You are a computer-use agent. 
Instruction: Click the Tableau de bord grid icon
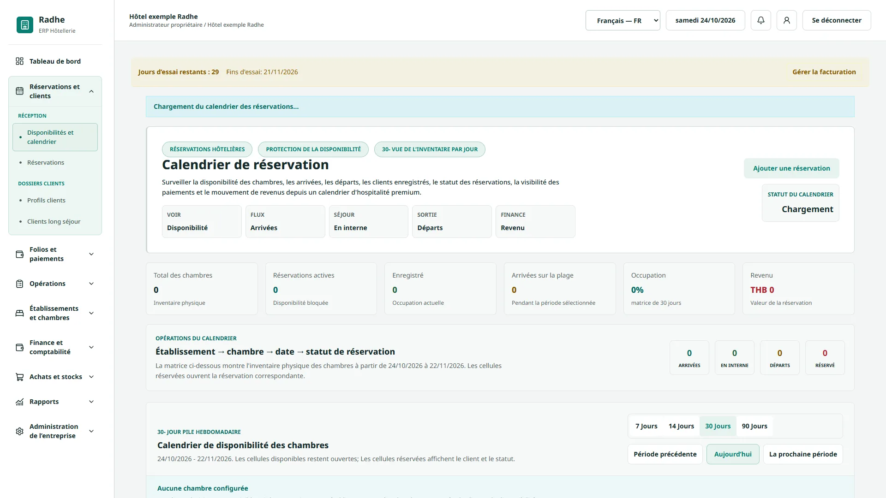coord(19,61)
